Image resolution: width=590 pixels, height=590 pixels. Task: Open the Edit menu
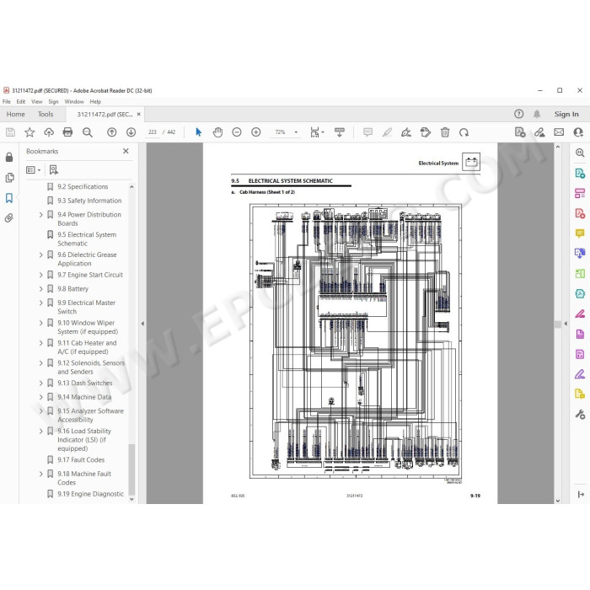point(21,102)
